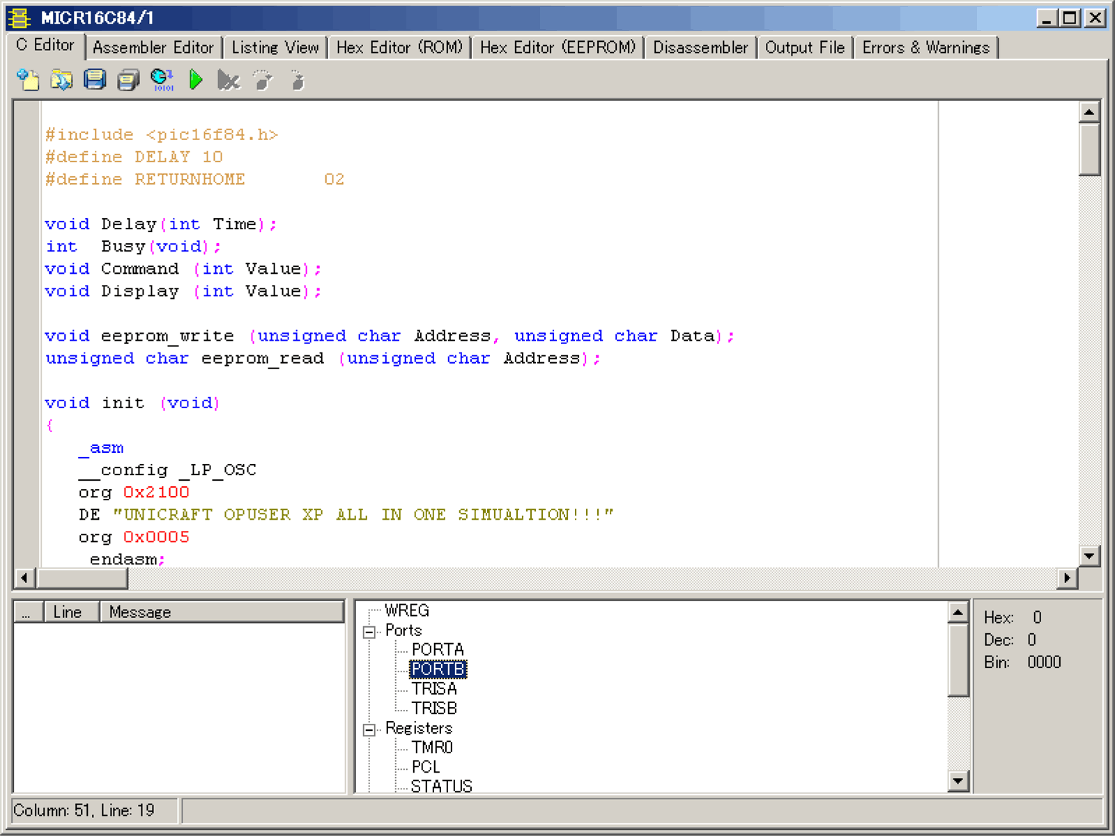Collapse the Registers tree node
This screenshot has width=1115, height=836.
click(x=369, y=729)
